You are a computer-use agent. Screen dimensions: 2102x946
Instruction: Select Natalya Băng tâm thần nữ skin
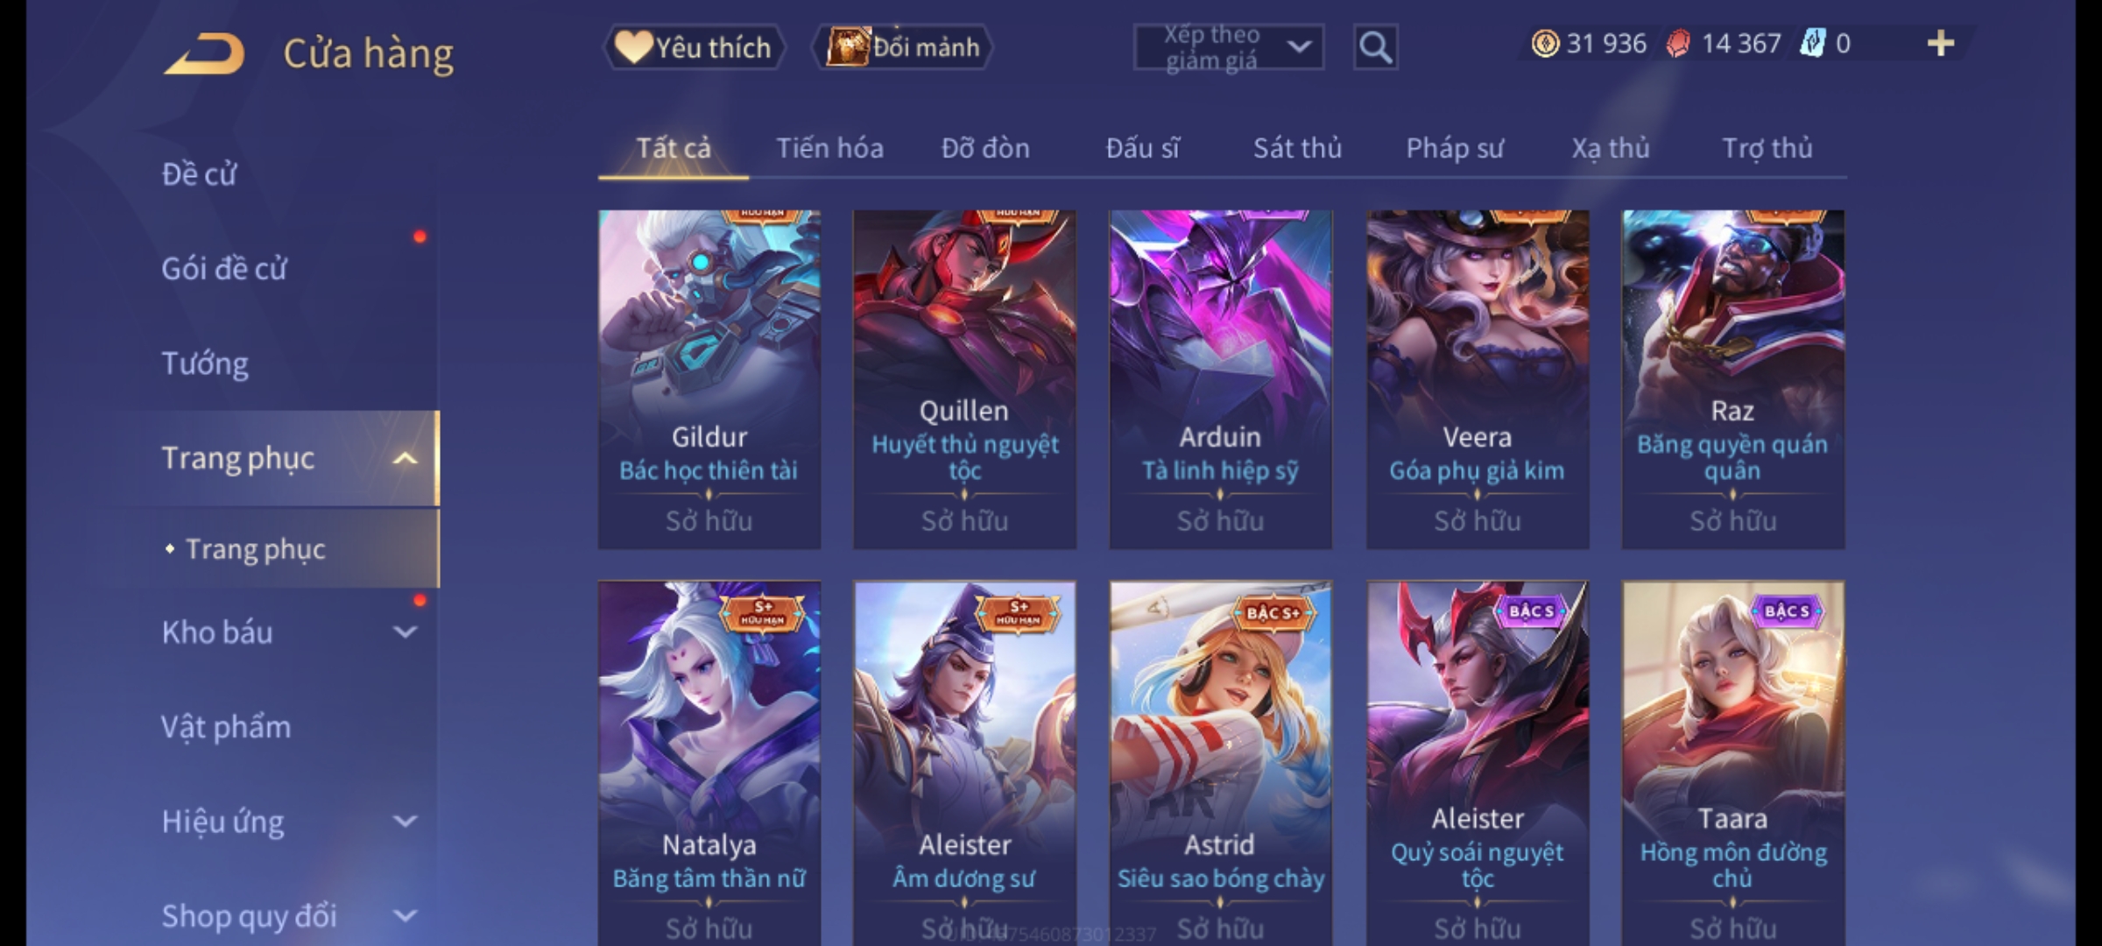tap(709, 763)
